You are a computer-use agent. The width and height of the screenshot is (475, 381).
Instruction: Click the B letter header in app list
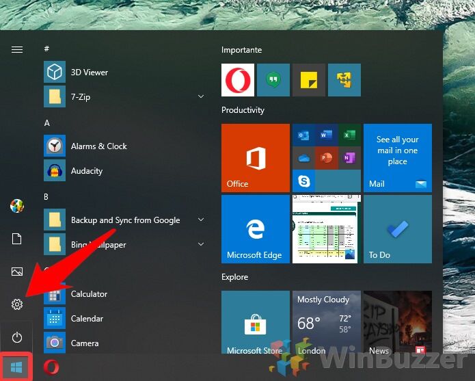(46, 197)
